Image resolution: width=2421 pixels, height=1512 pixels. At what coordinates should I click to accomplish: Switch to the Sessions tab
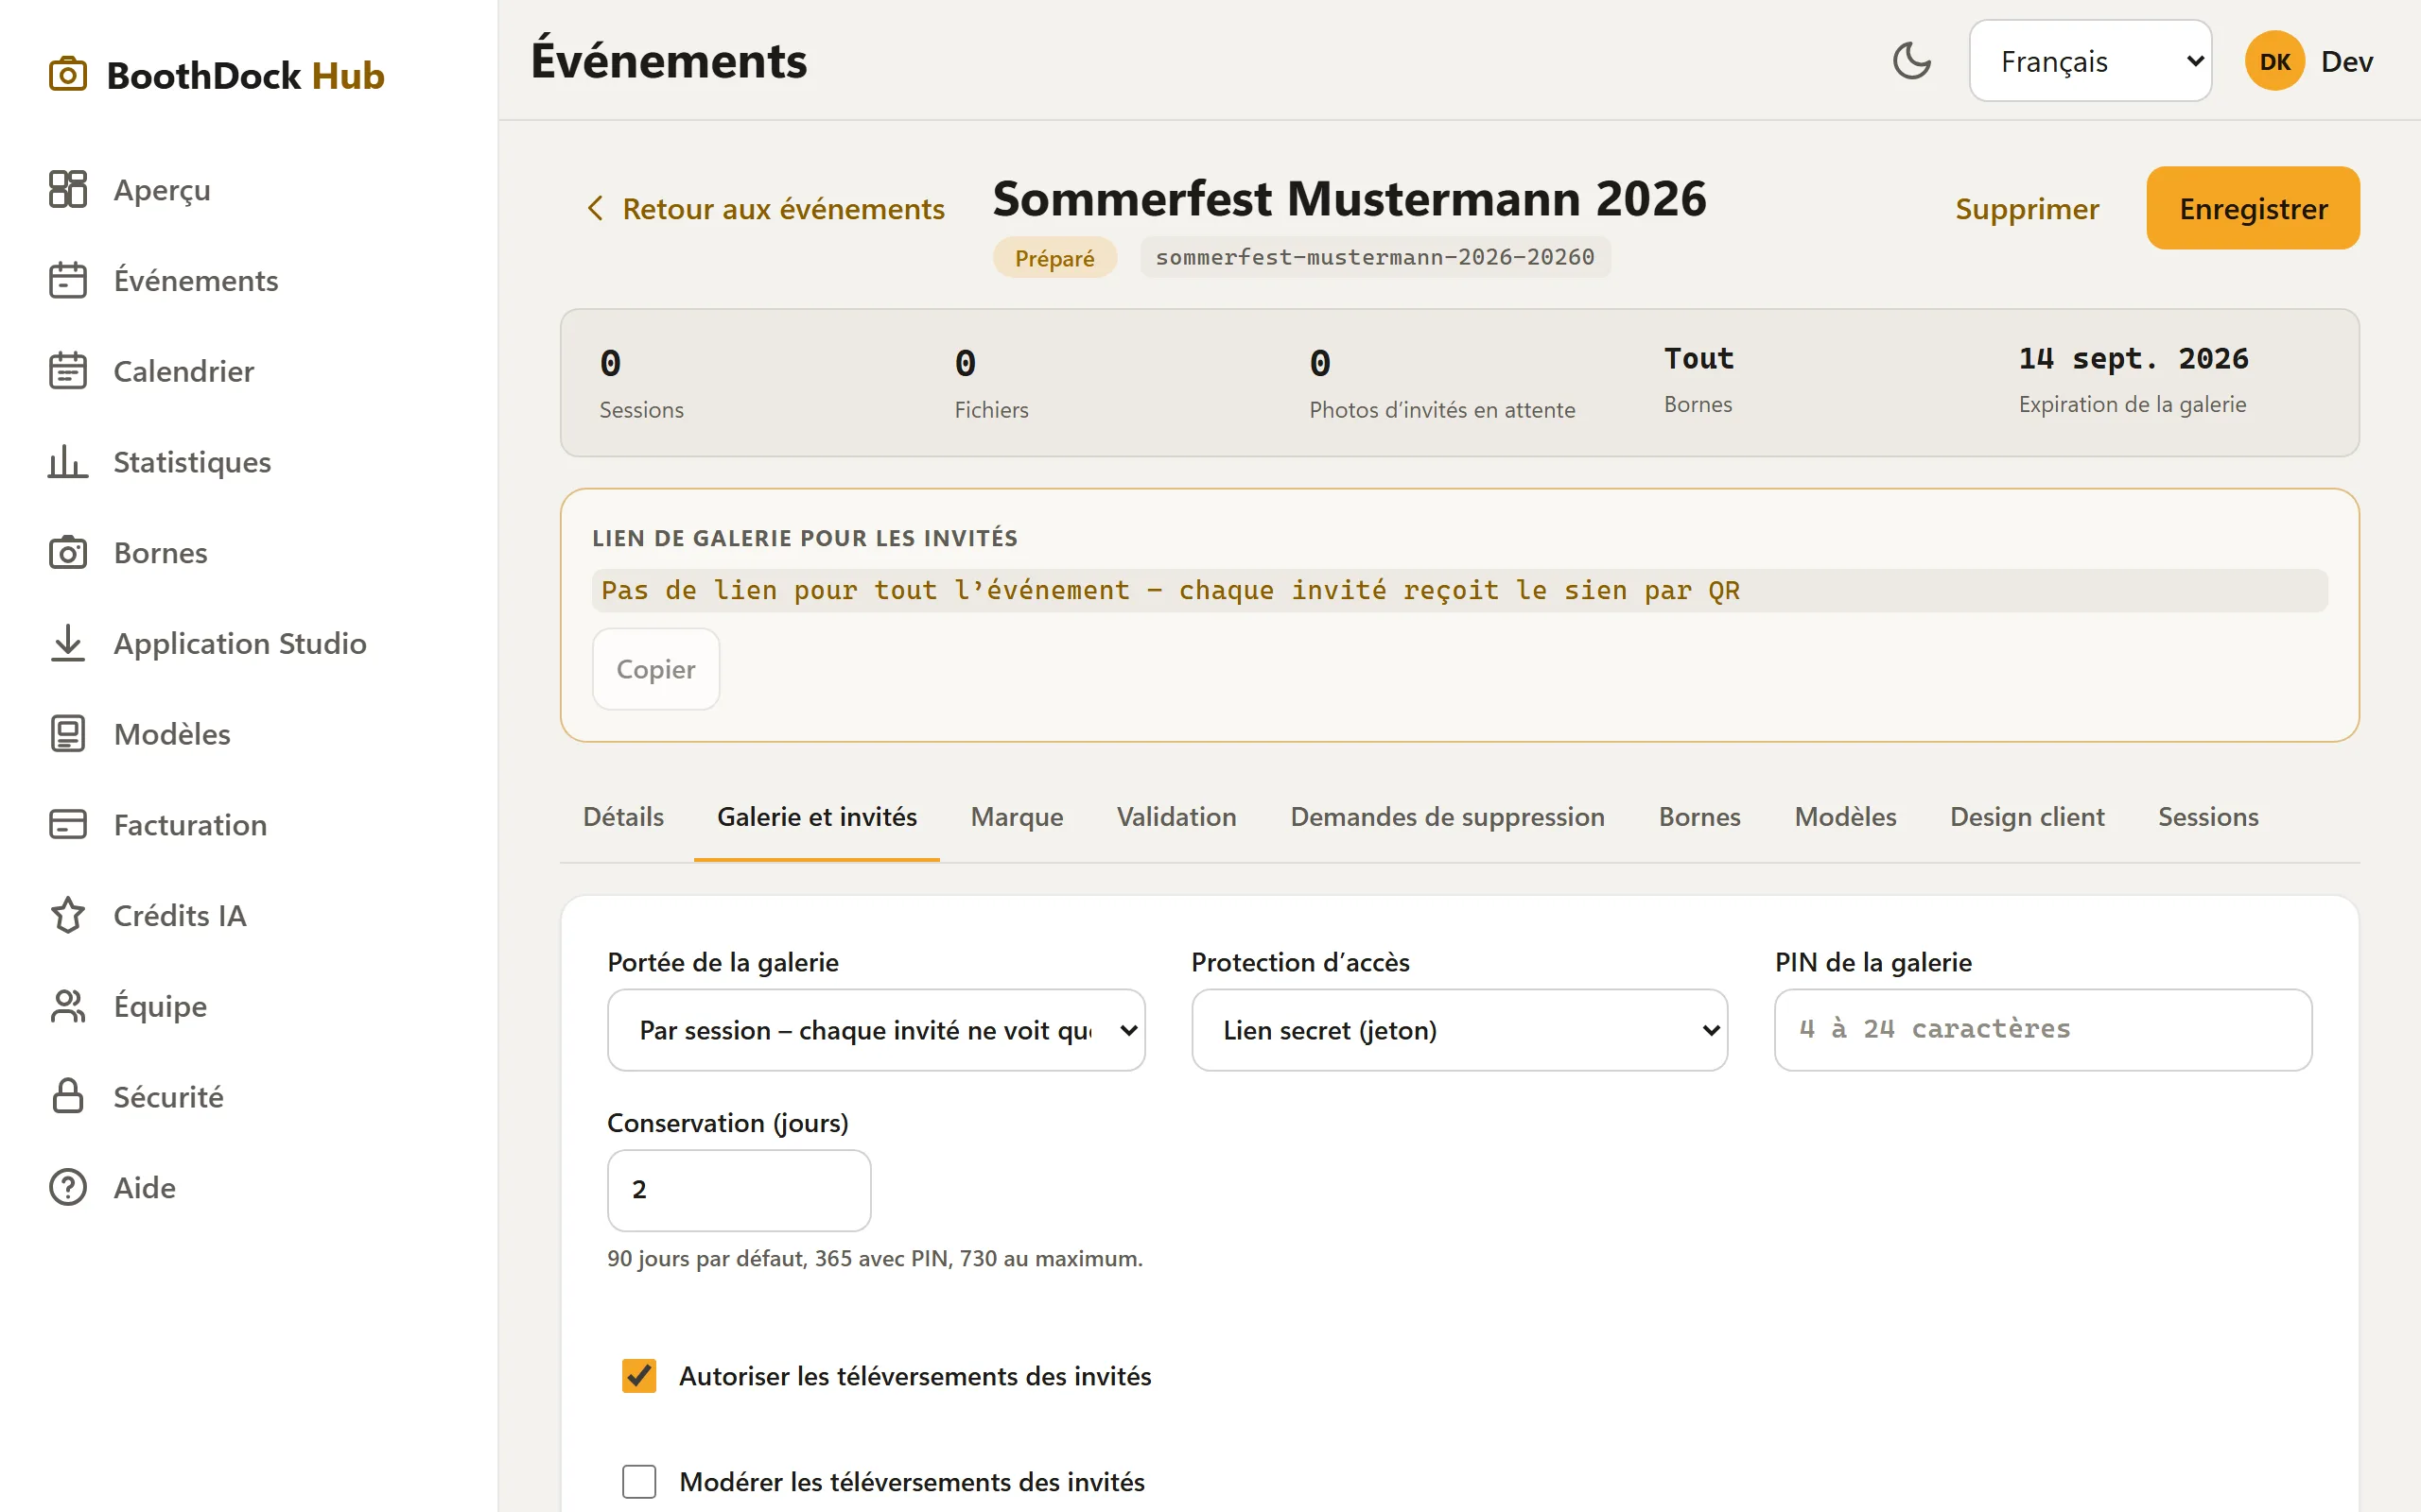point(2208,817)
